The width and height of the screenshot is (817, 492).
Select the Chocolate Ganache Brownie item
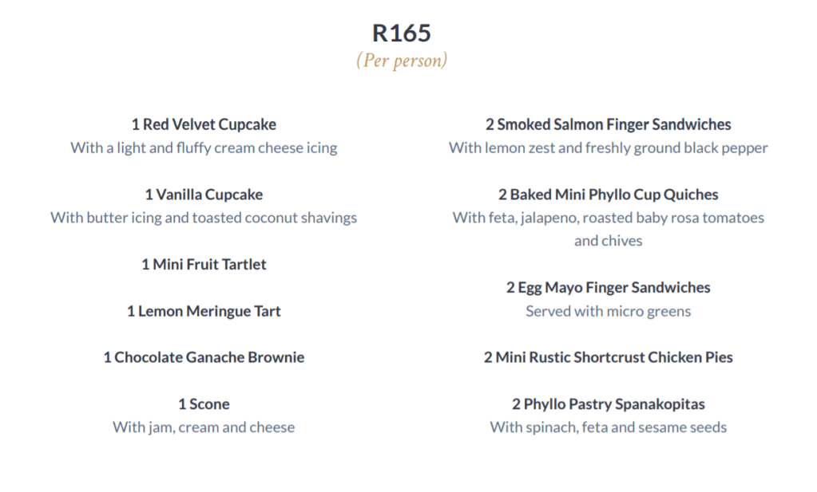[204, 357]
